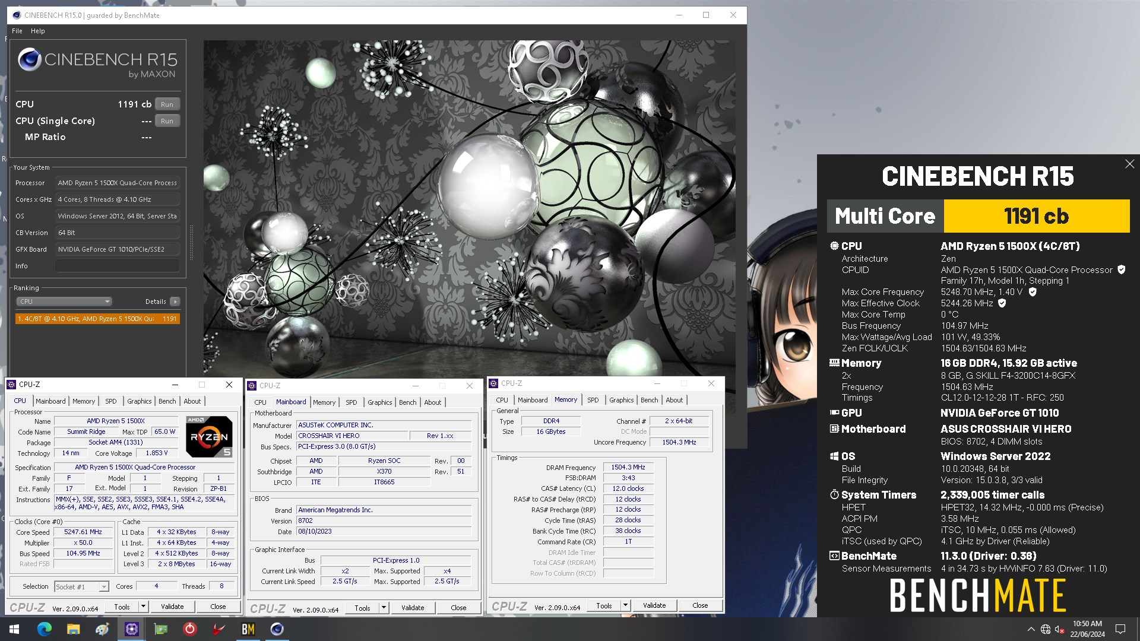Expand Tools dropdown arrow in first CPU-Z window

point(143,607)
